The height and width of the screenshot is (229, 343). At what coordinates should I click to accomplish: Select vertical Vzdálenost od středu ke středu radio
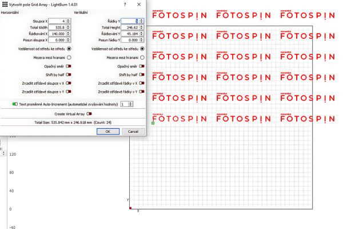coord(142,49)
